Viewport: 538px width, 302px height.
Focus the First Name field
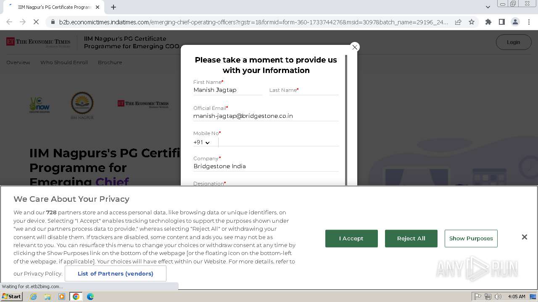click(228, 90)
